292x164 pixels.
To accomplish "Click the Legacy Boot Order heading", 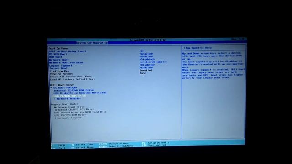I will click(64, 104).
